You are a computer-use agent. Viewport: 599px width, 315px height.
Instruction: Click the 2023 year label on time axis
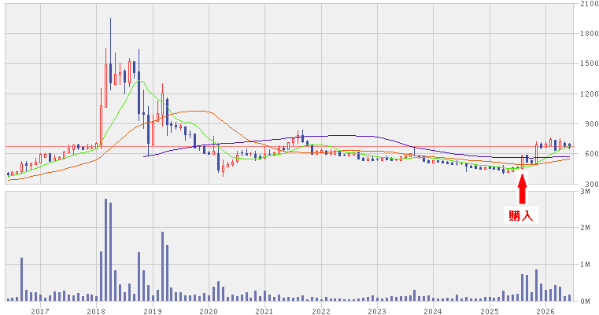point(377,312)
